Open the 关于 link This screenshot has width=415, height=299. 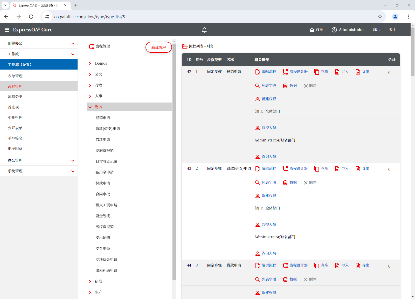(392, 30)
